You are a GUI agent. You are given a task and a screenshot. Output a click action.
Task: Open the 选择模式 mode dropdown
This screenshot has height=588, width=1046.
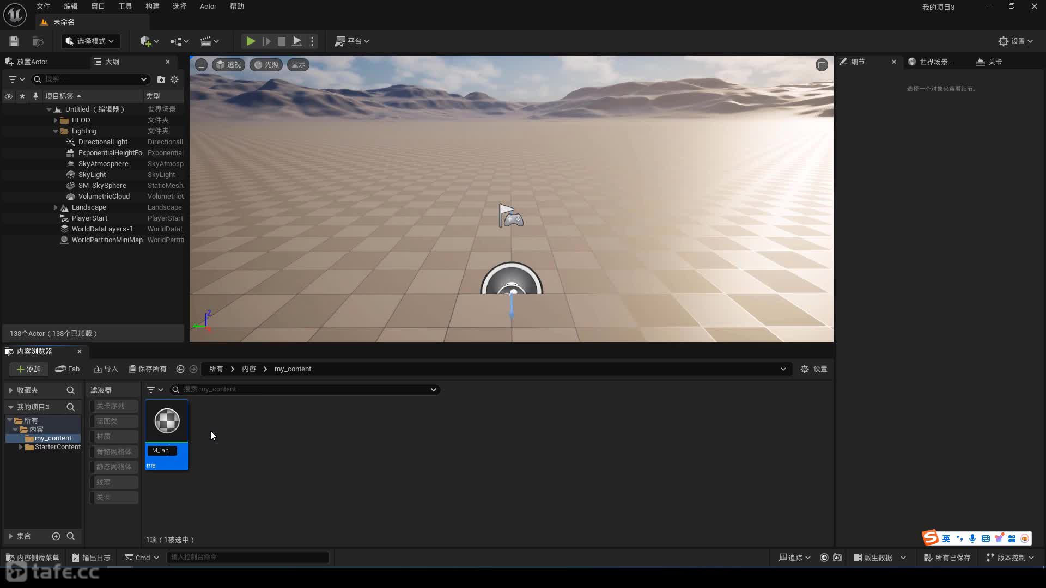point(90,41)
